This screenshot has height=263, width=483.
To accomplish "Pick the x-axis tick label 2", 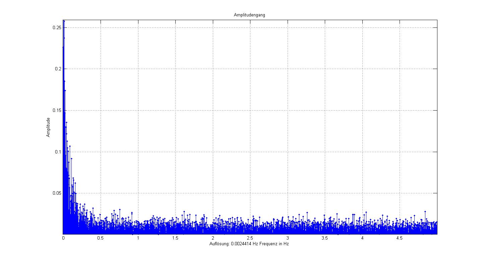I will pos(213,238).
